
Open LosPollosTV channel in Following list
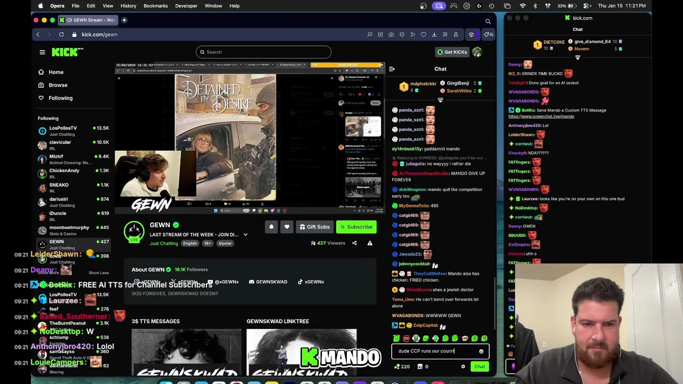coord(73,131)
